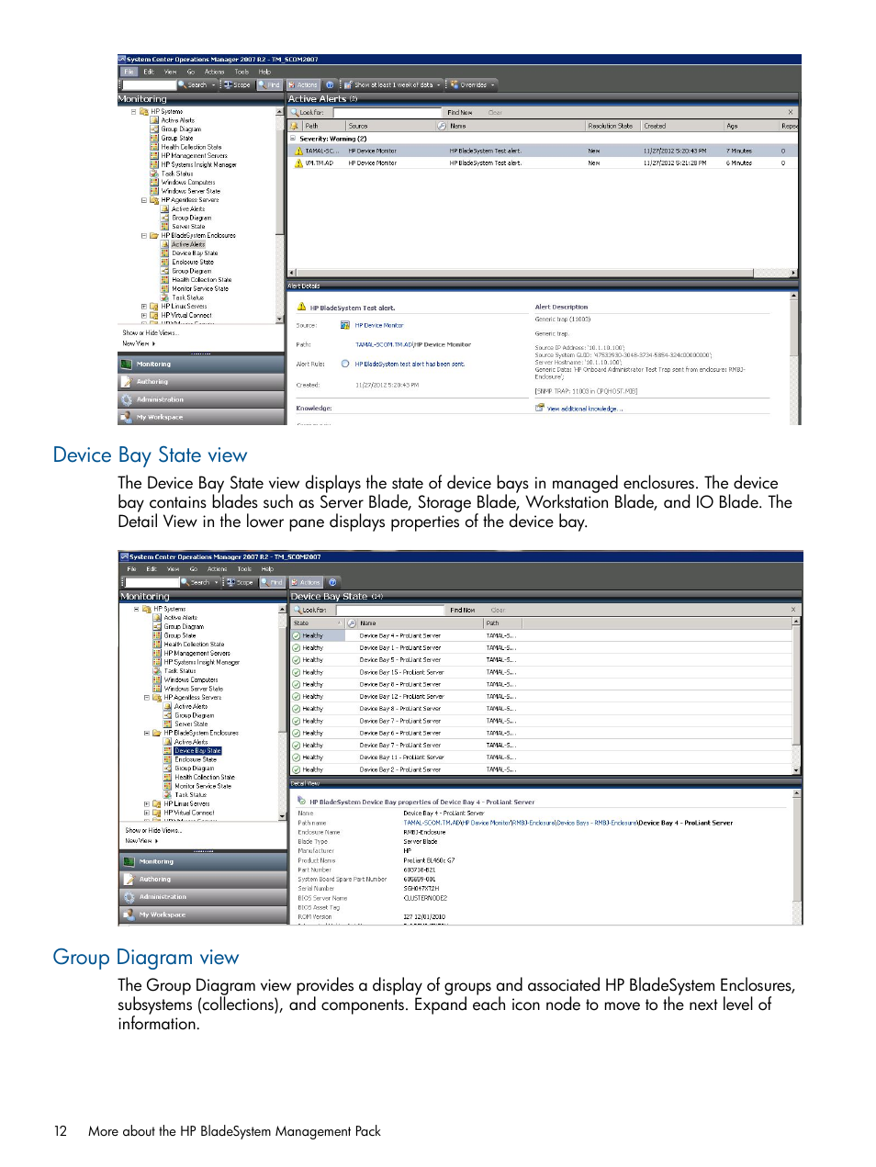Click Scope button in Active Alerts window toolbar

pos(238,84)
